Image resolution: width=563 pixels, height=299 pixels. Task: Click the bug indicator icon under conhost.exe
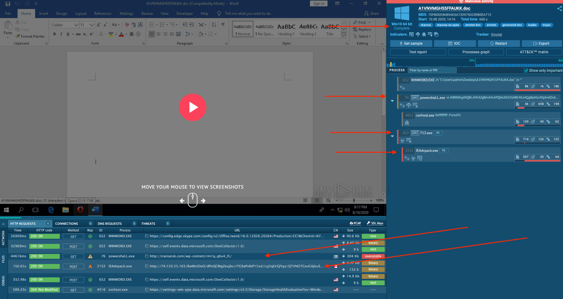pyautogui.click(x=407, y=123)
